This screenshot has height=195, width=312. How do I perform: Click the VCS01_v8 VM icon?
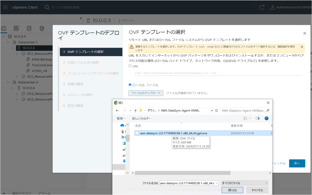click(28, 71)
